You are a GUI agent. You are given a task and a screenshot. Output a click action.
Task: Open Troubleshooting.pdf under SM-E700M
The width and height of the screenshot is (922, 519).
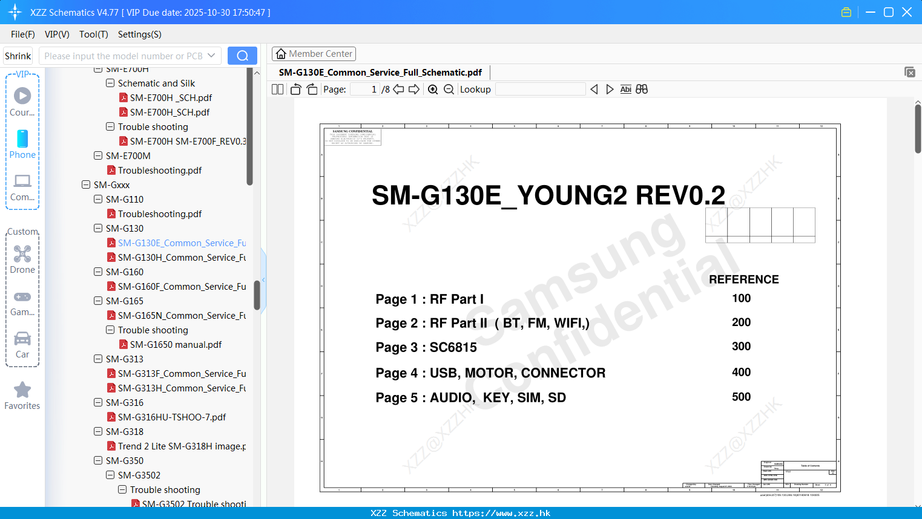154,170
